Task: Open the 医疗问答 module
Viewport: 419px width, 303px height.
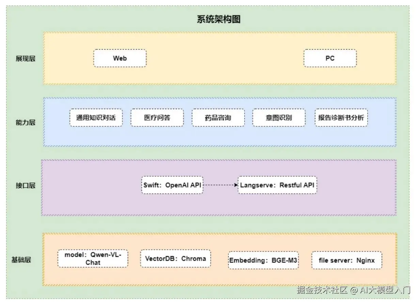Action: coord(157,118)
